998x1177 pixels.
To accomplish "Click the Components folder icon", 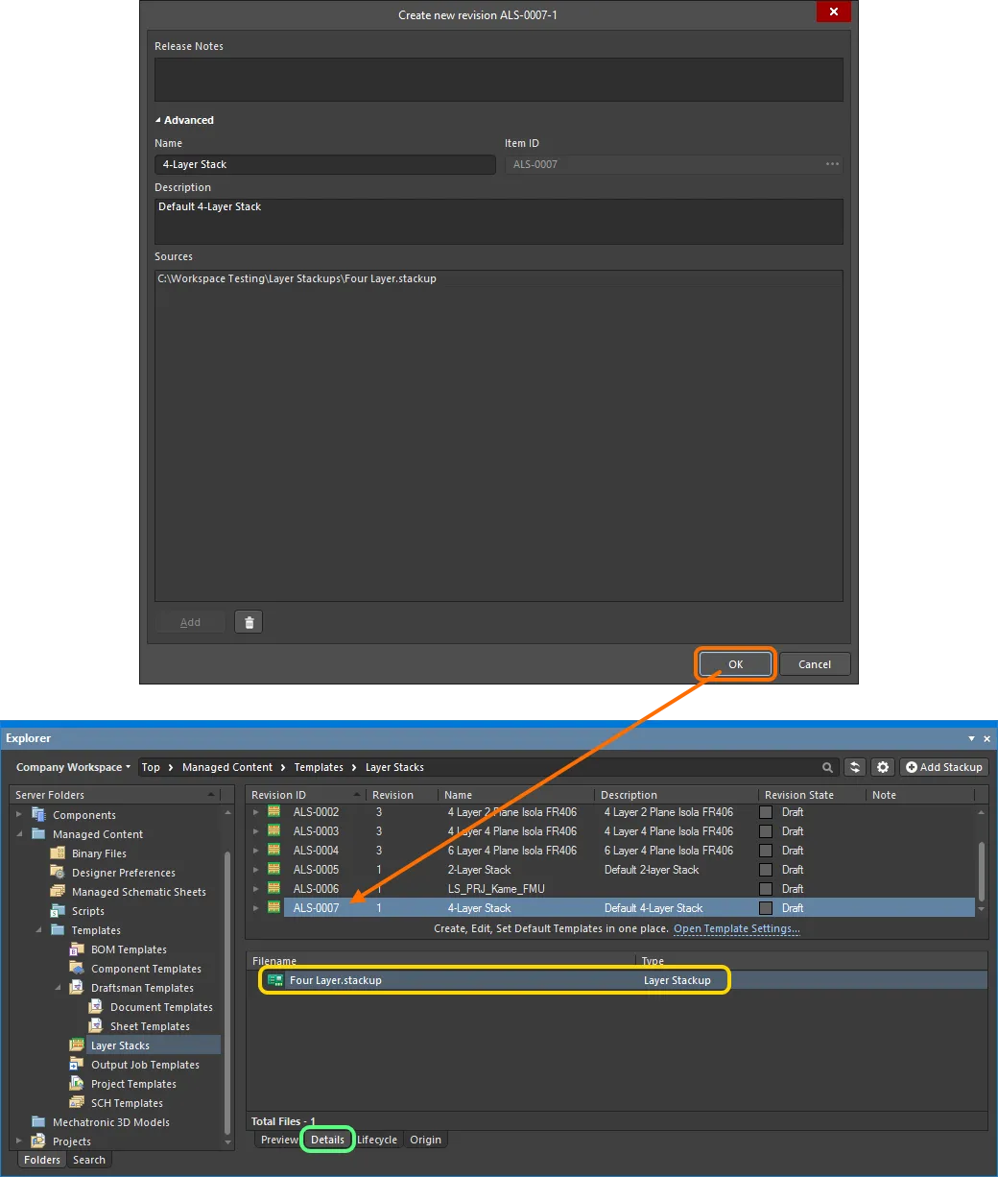I will [x=38, y=815].
